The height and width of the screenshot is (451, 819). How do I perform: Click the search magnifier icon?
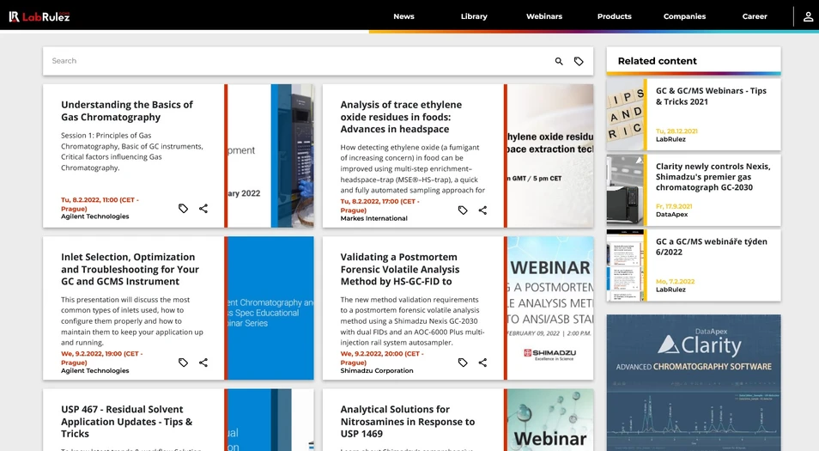pyautogui.click(x=559, y=61)
